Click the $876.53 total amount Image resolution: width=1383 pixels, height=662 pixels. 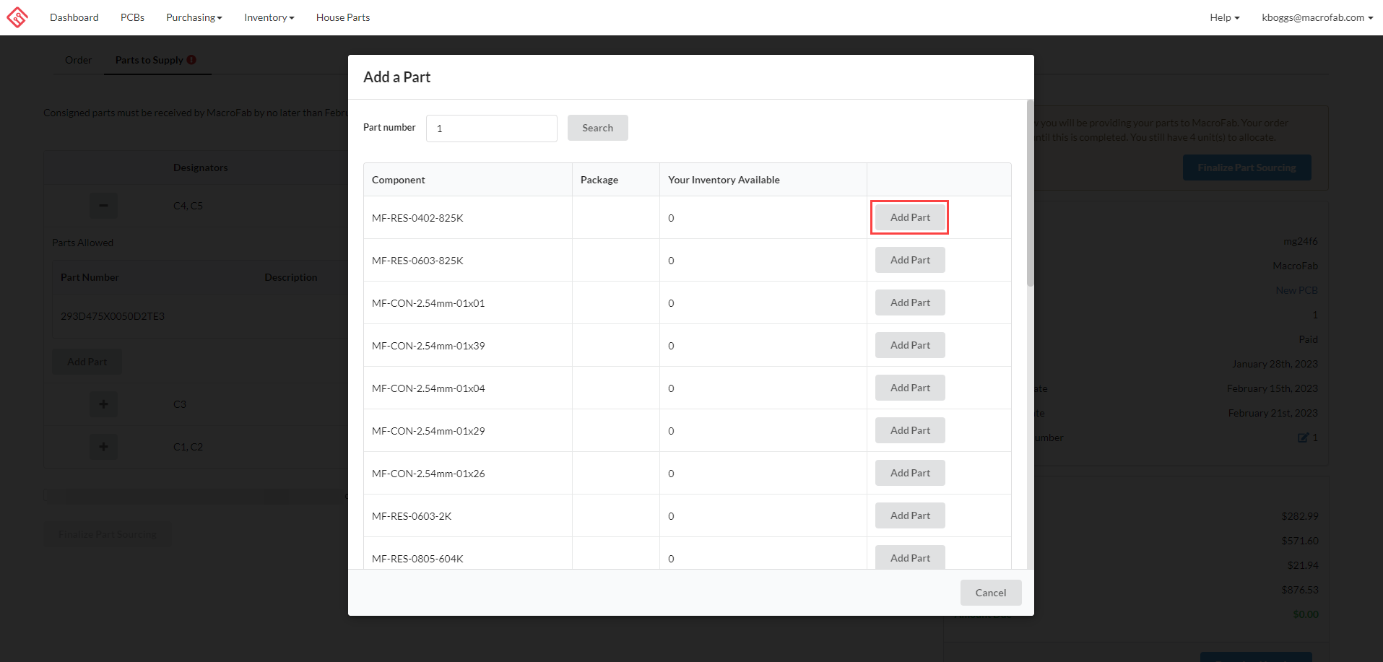click(x=1300, y=590)
